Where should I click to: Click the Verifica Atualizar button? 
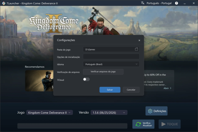point(143,124)
